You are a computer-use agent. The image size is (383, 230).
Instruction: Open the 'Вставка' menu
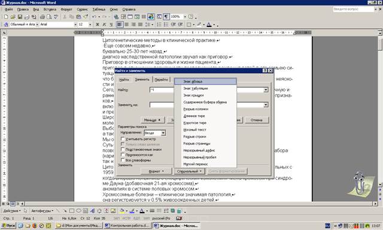pos(50,10)
